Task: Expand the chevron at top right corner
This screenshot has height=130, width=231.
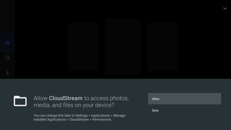Action: click(x=225, y=9)
